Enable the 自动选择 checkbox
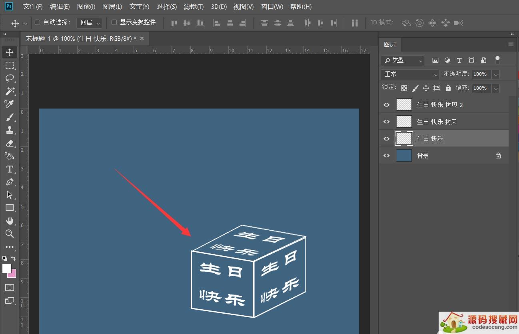The width and height of the screenshot is (519, 334). point(38,22)
